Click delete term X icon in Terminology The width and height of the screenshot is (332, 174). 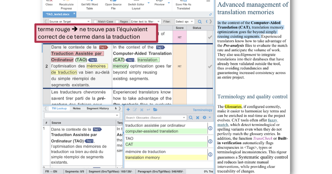[x=142, y=110]
